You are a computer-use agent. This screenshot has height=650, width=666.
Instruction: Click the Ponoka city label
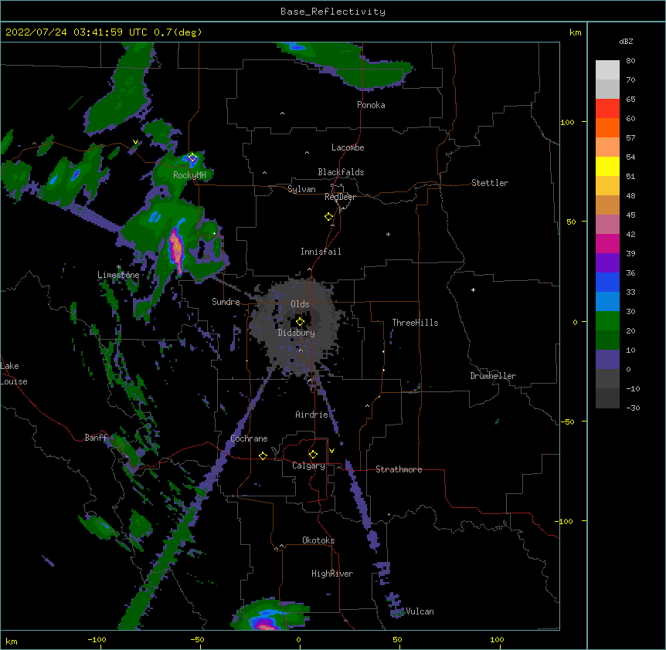pyautogui.click(x=371, y=105)
